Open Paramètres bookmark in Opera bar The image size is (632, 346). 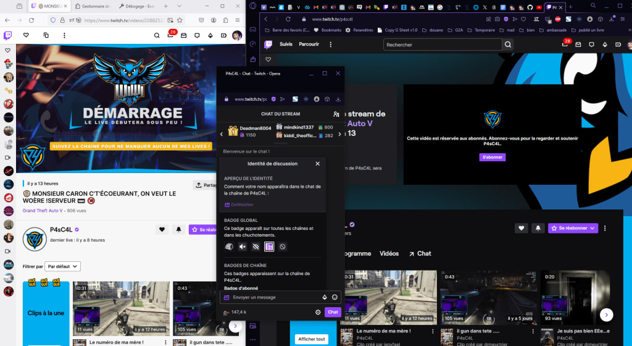pos(359,30)
